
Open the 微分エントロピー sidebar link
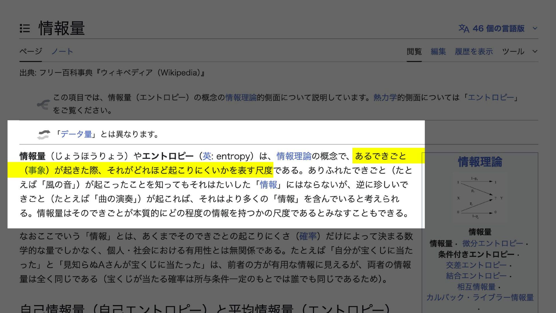click(x=492, y=243)
